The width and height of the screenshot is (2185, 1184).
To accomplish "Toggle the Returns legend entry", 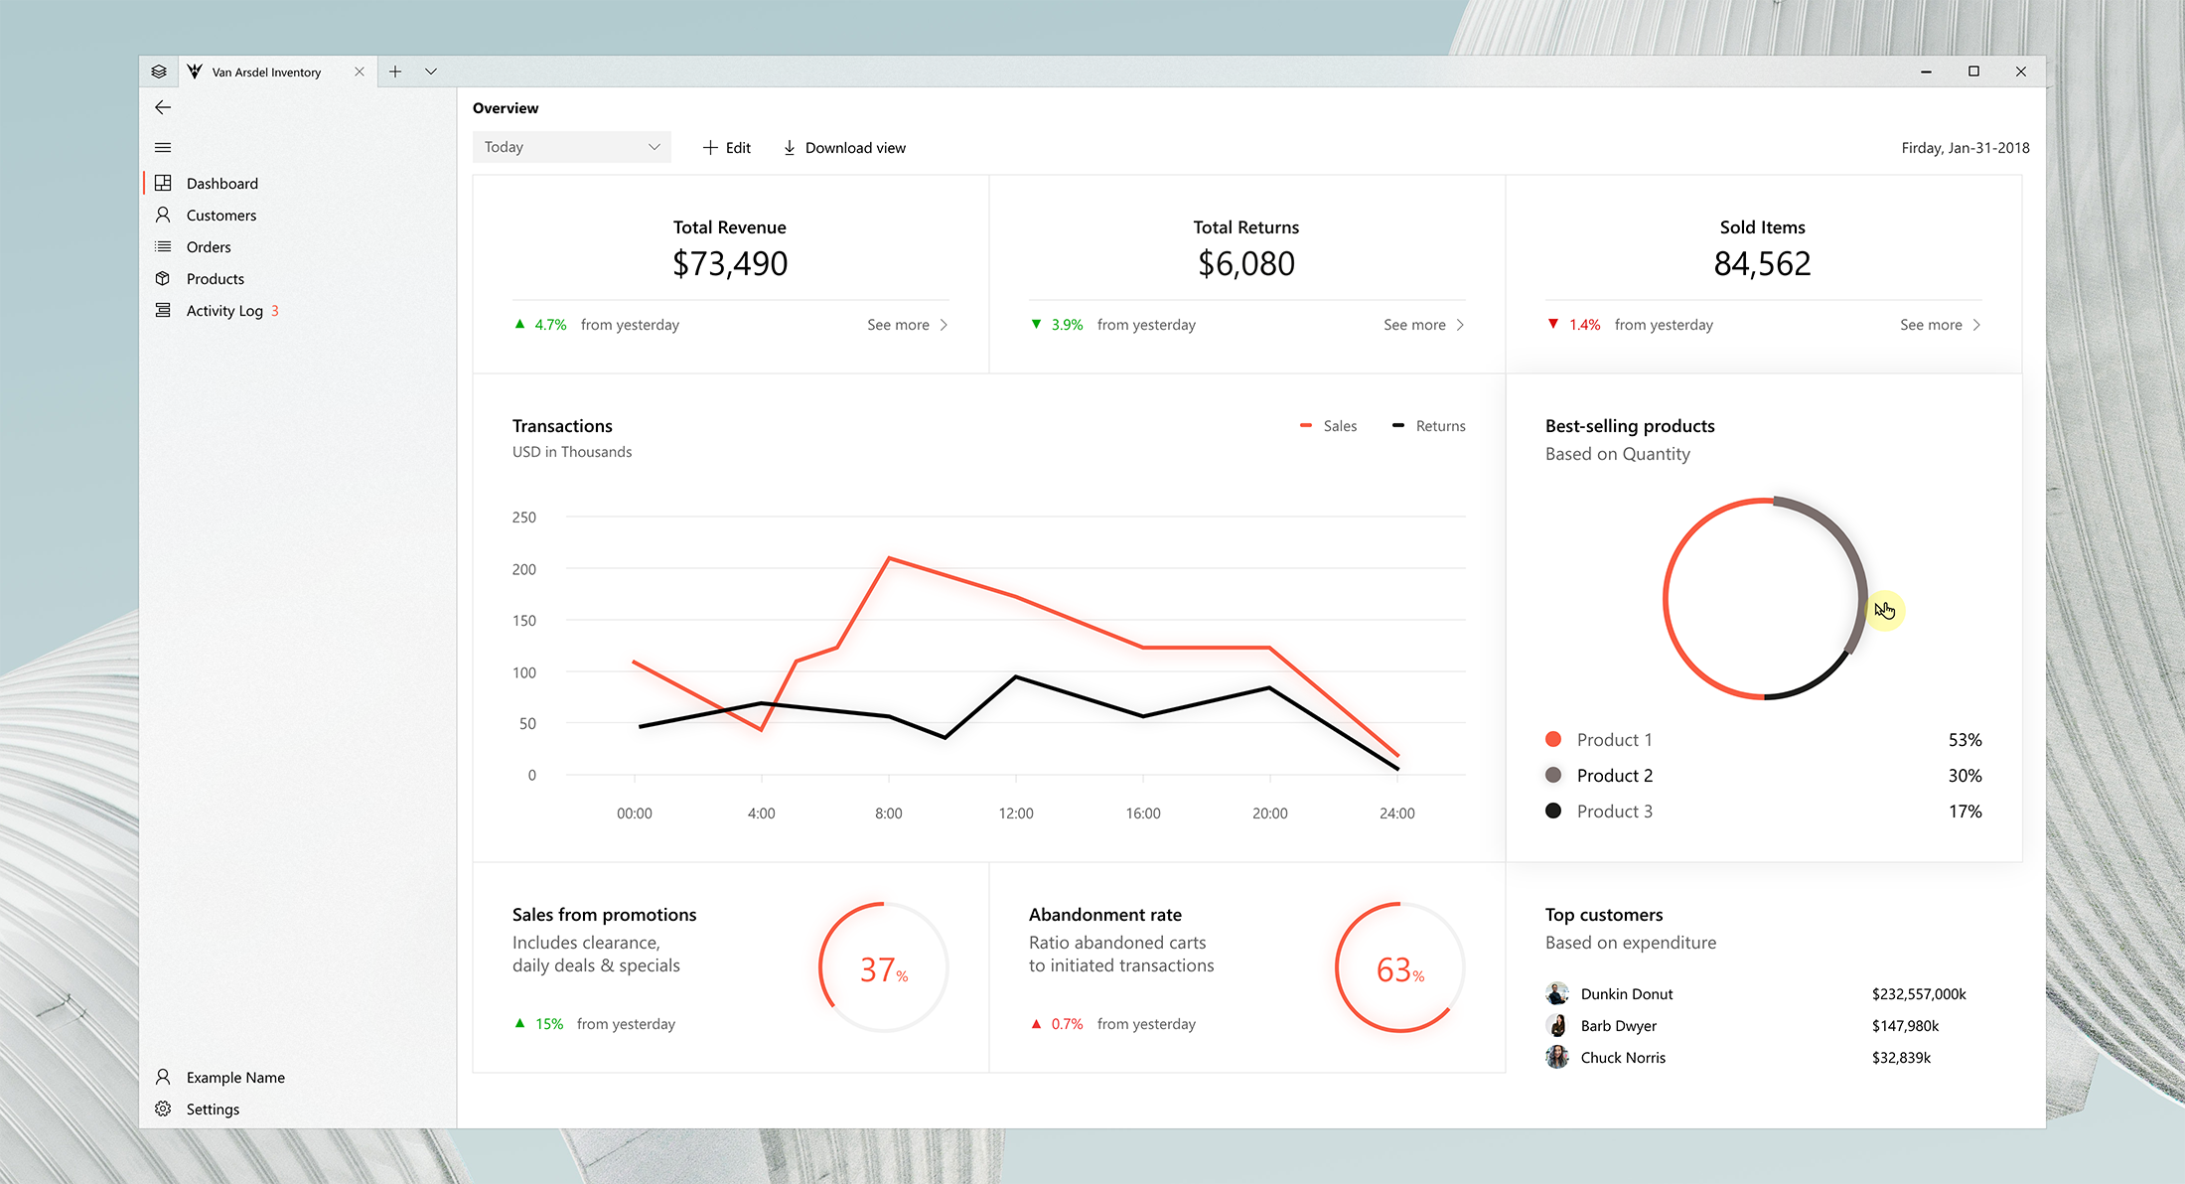I will click(x=1428, y=425).
